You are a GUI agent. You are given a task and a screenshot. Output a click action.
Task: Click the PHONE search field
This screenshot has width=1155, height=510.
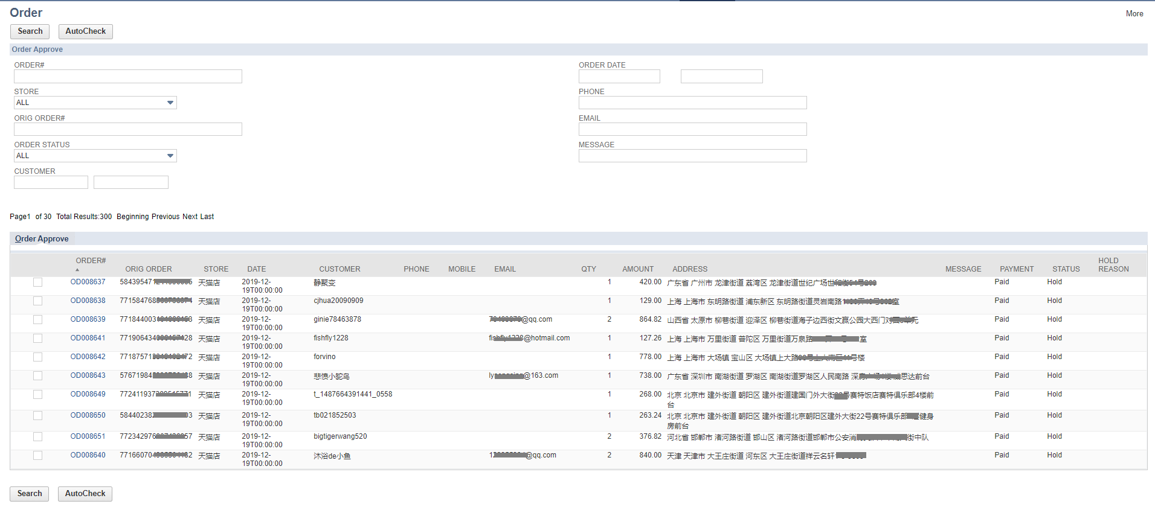[x=692, y=103]
